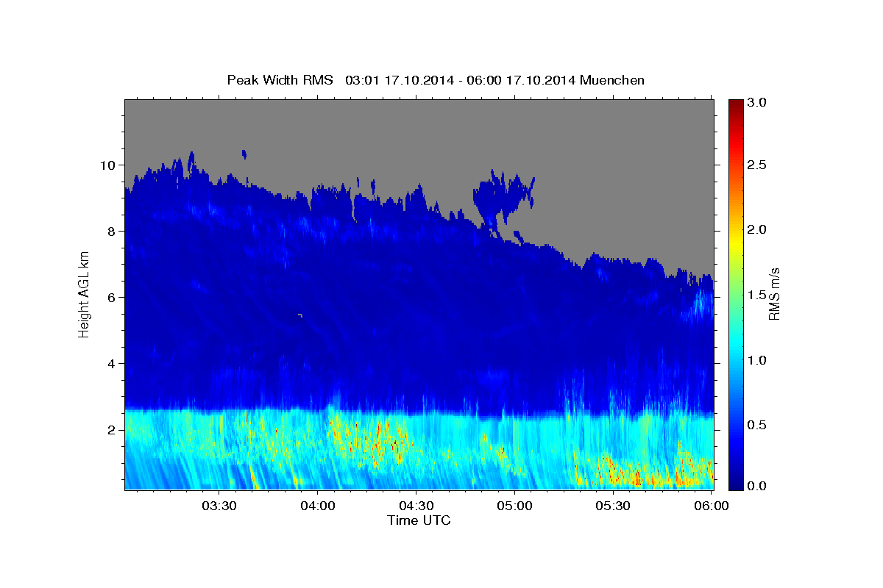Click the 'Height AGL km' axis label
Viewport: 883px width, 588px height.
point(85,294)
